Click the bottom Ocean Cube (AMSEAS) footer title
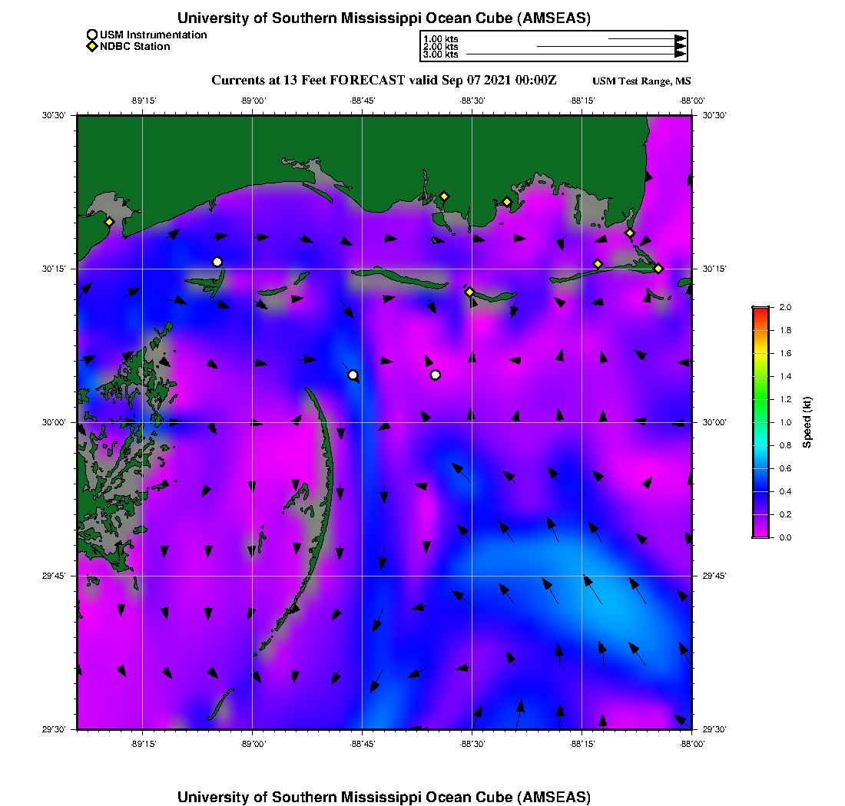 point(383,797)
